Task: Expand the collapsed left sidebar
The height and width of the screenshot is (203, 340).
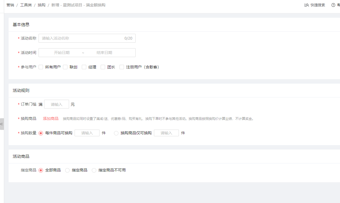Action: [x=2, y=124]
